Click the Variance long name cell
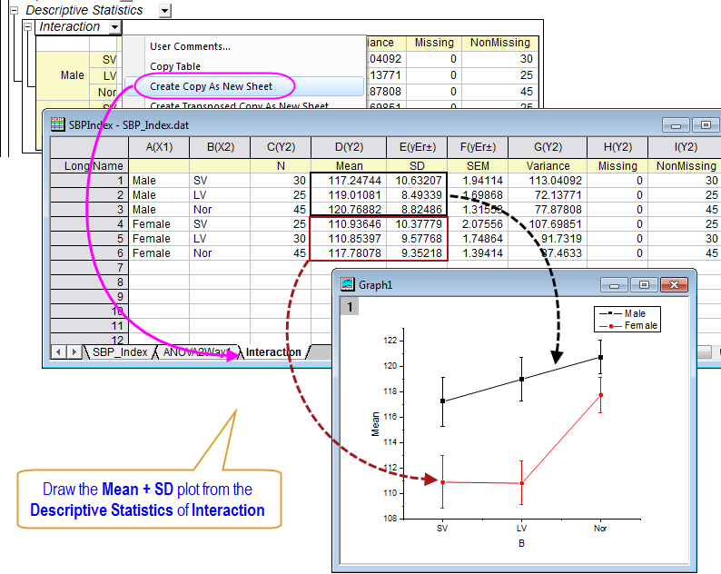 coord(548,165)
